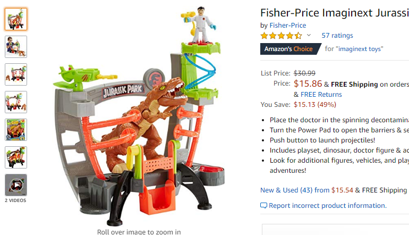Click the Fisher-Price Imaginext product title
The height and width of the screenshot is (235, 409).
(x=335, y=13)
